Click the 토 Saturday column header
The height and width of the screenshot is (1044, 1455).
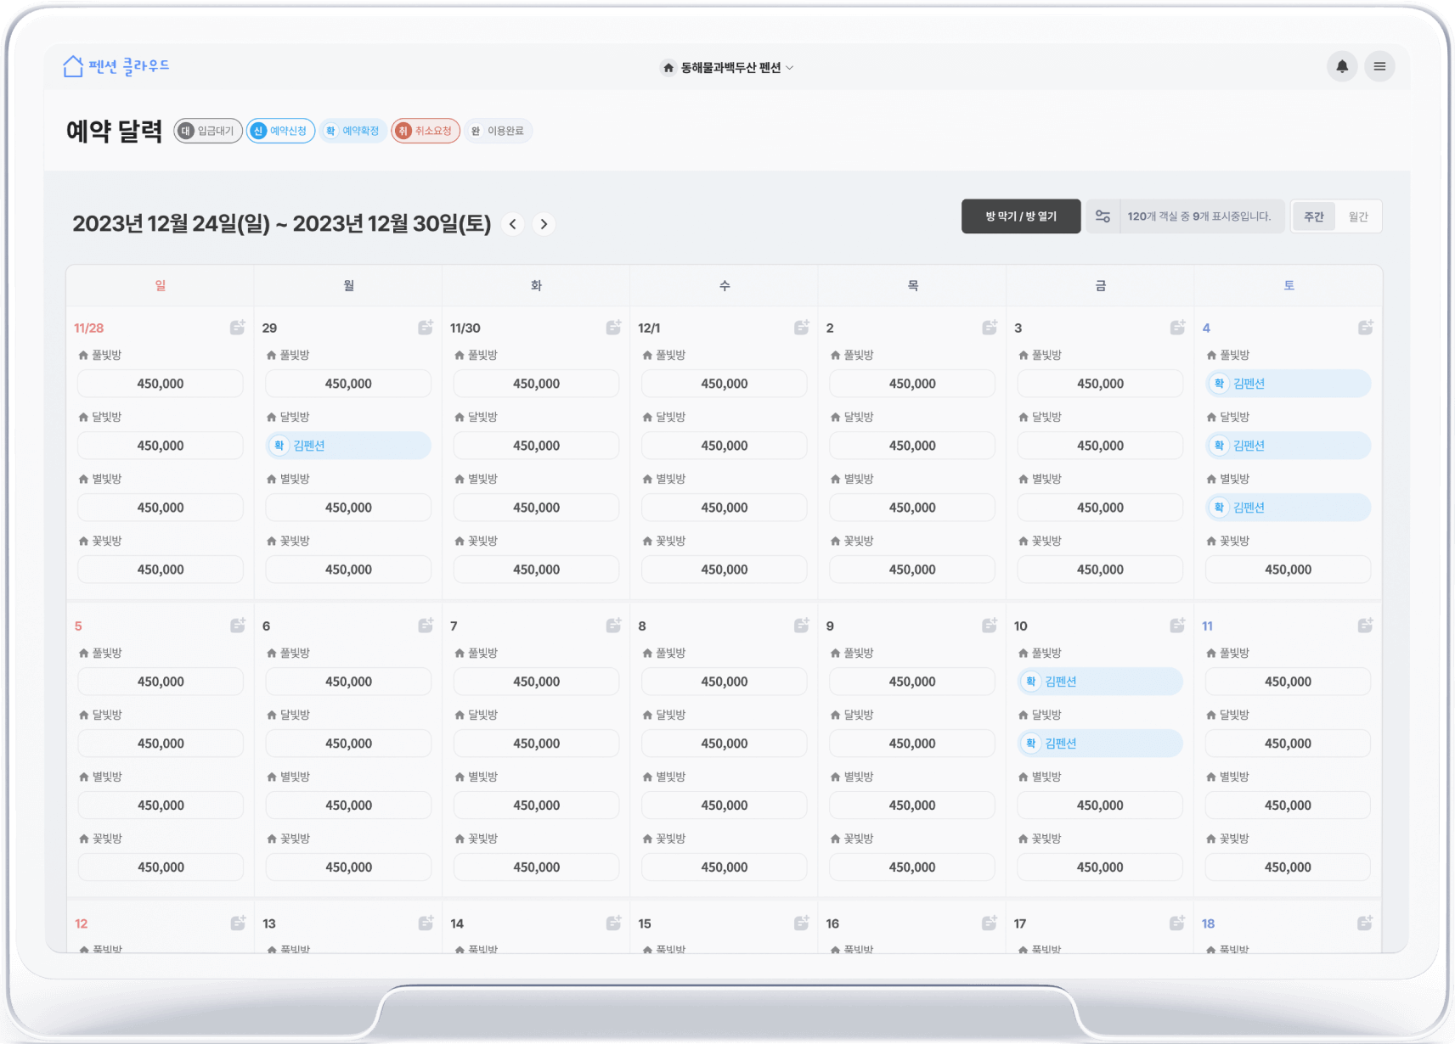click(x=1289, y=286)
